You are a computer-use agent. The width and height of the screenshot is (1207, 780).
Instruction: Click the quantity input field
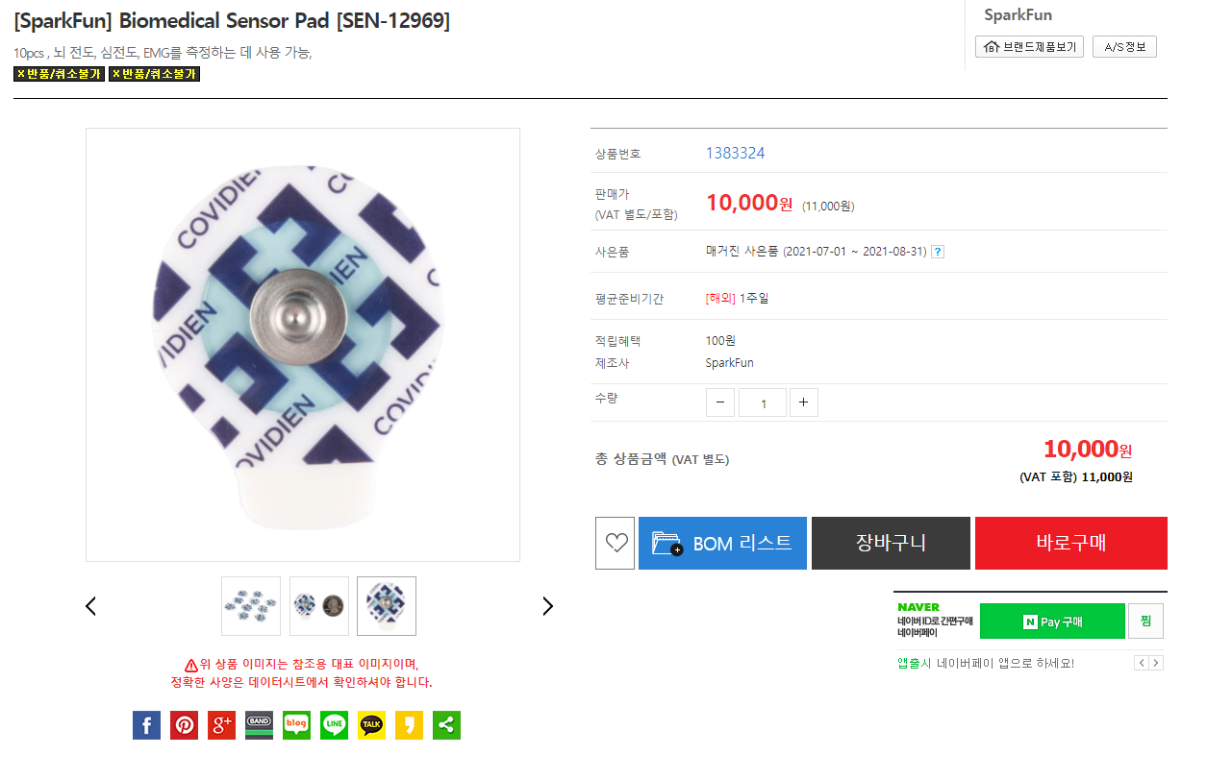(x=763, y=402)
